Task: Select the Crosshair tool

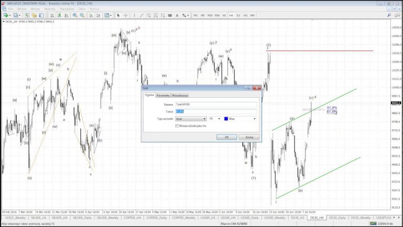Action: click(x=125, y=15)
